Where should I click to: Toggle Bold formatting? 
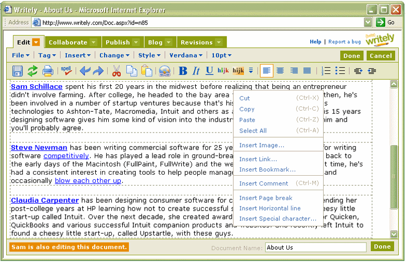[x=183, y=71]
